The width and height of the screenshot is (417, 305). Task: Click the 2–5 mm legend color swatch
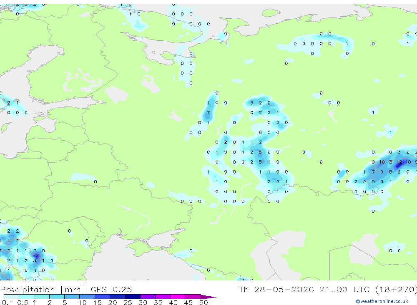57,297
